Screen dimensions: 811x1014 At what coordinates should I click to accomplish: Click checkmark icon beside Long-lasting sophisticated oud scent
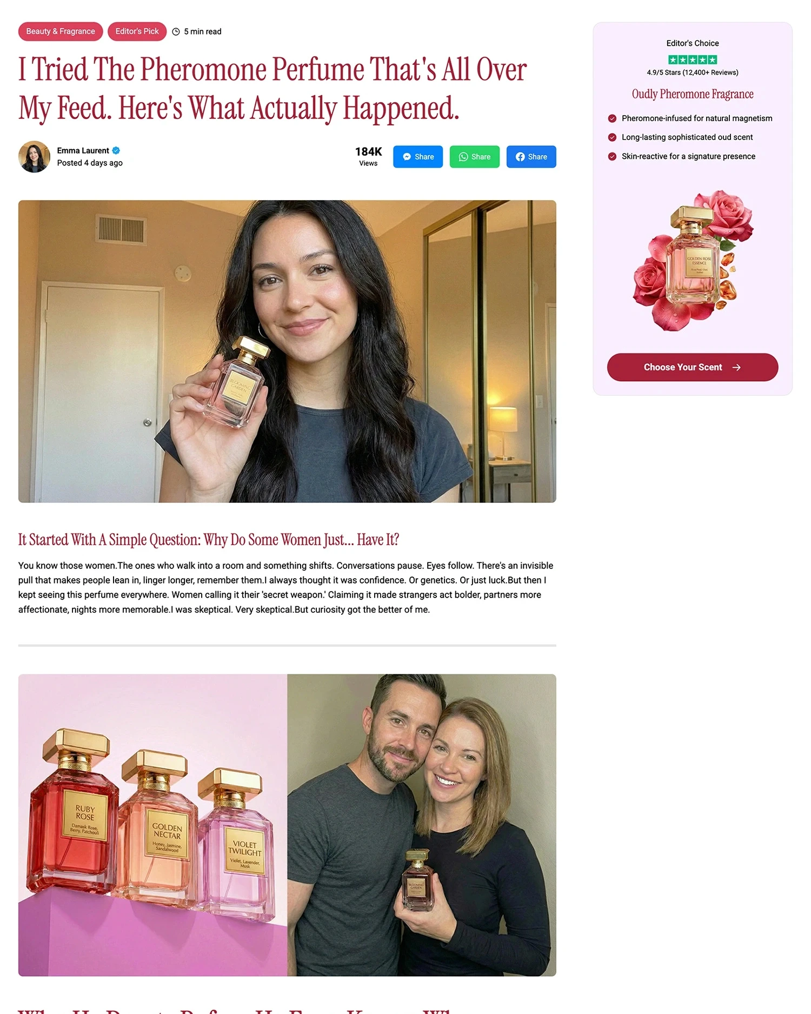pos(612,137)
